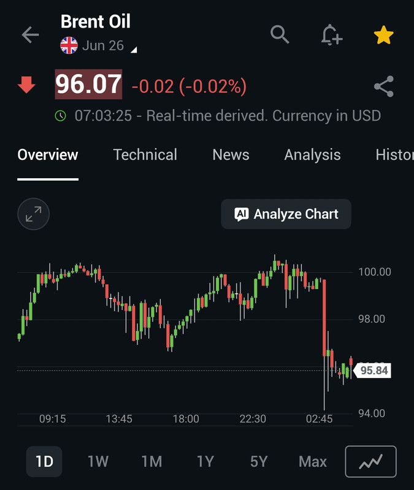Open search with the magnifier icon
This screenshot has height=490, width=414.
(280, 34)
